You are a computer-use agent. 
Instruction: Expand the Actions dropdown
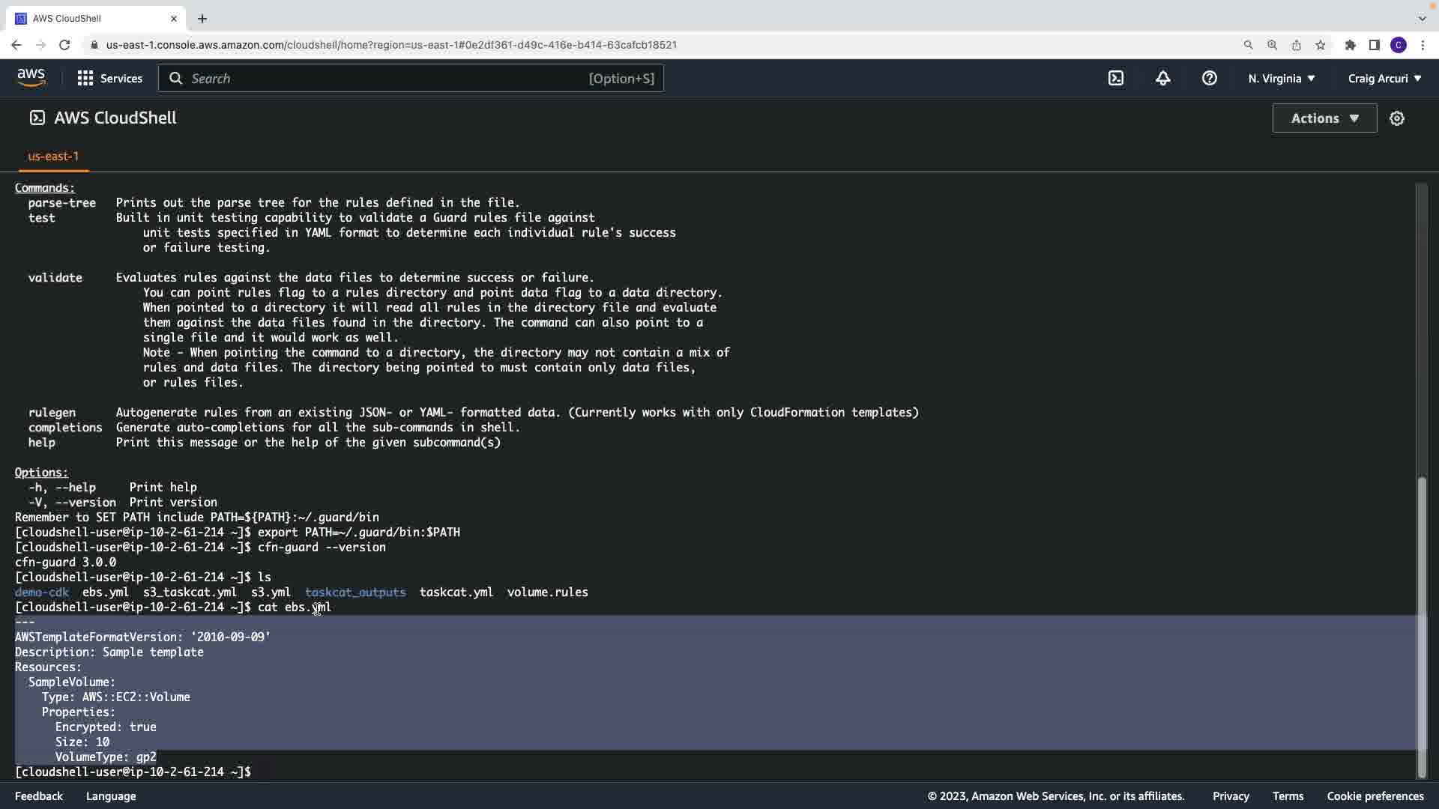click(1324, 118)
